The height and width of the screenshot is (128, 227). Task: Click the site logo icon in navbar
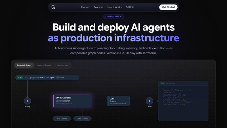[53, 7]
